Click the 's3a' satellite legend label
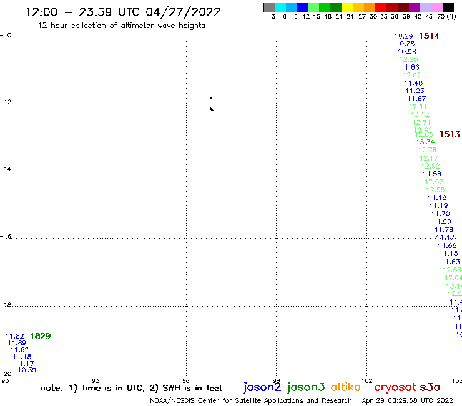This screenshot has width=462, height=406. pos(430,387)
